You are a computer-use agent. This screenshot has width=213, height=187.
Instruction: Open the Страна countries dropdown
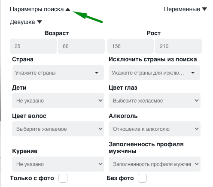click(x=58, y=73)
